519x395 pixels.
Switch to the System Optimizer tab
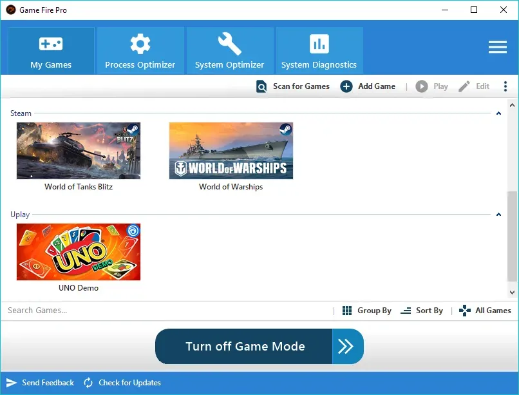[229, 51]
